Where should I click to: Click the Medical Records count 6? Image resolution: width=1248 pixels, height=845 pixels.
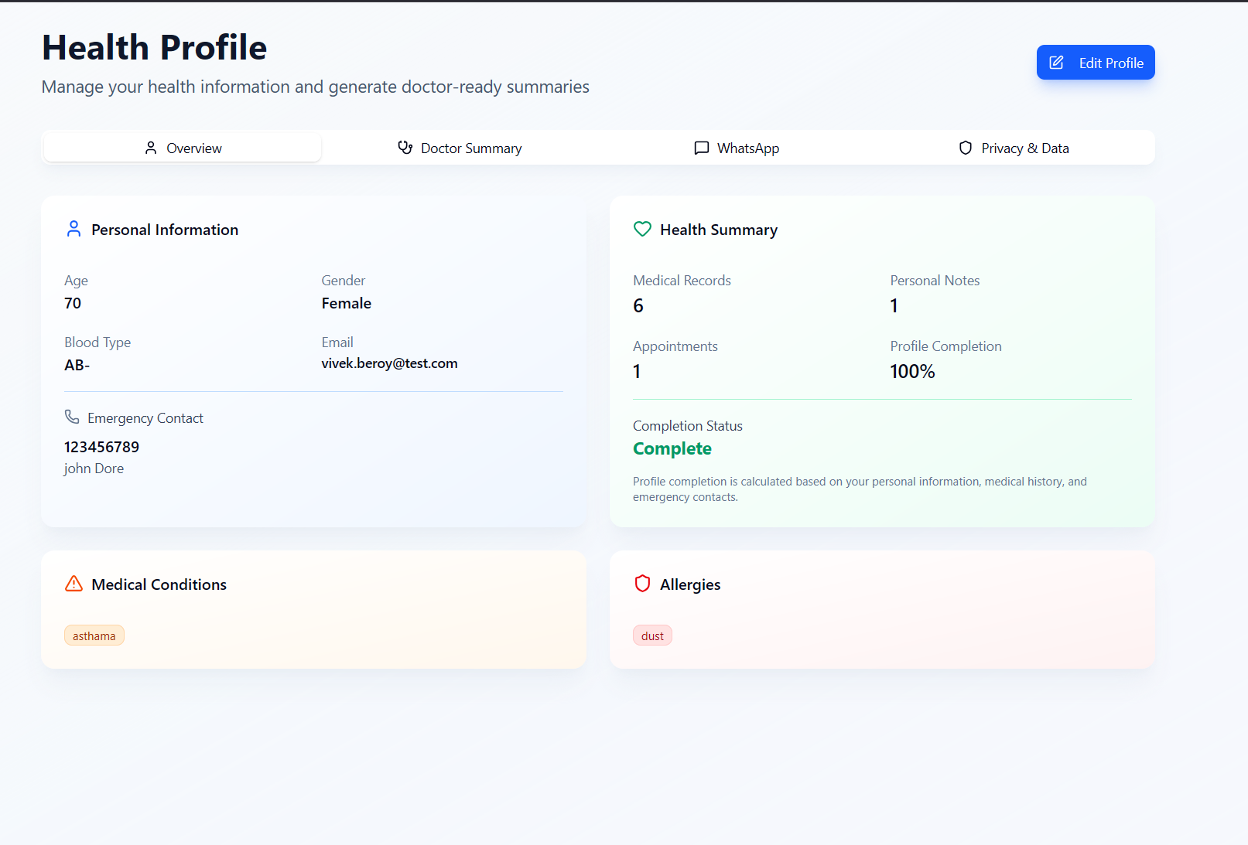pos(638,306)
